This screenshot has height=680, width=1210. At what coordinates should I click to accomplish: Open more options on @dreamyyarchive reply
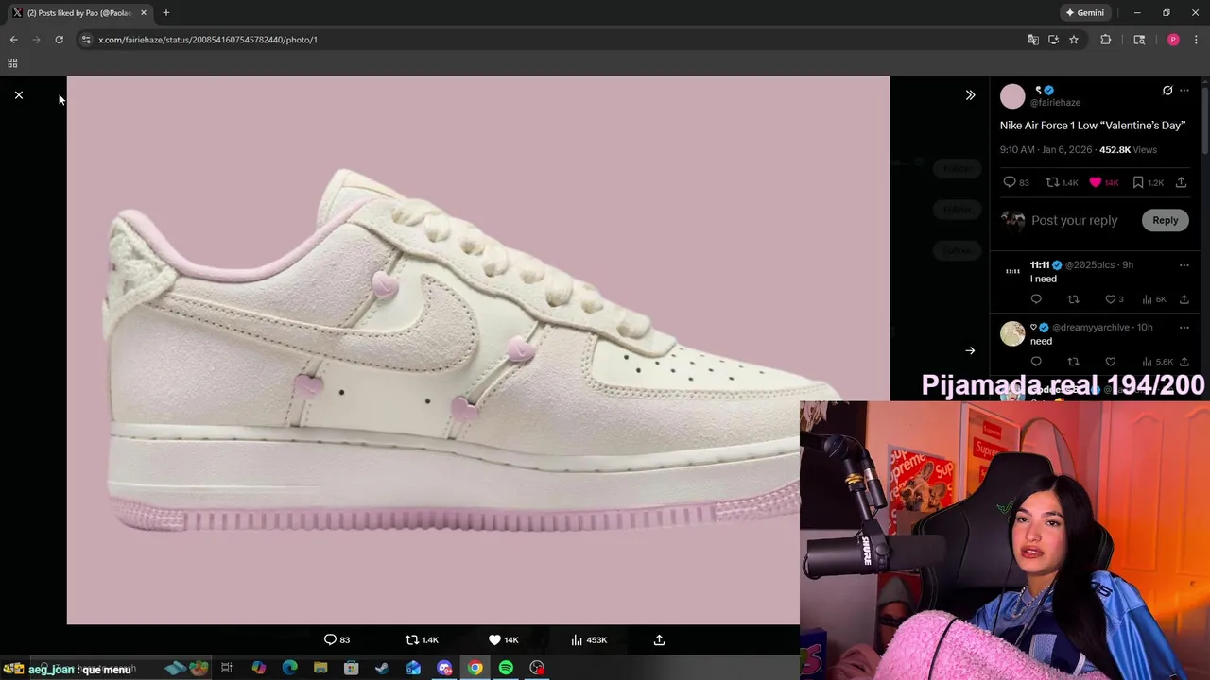1184,328
